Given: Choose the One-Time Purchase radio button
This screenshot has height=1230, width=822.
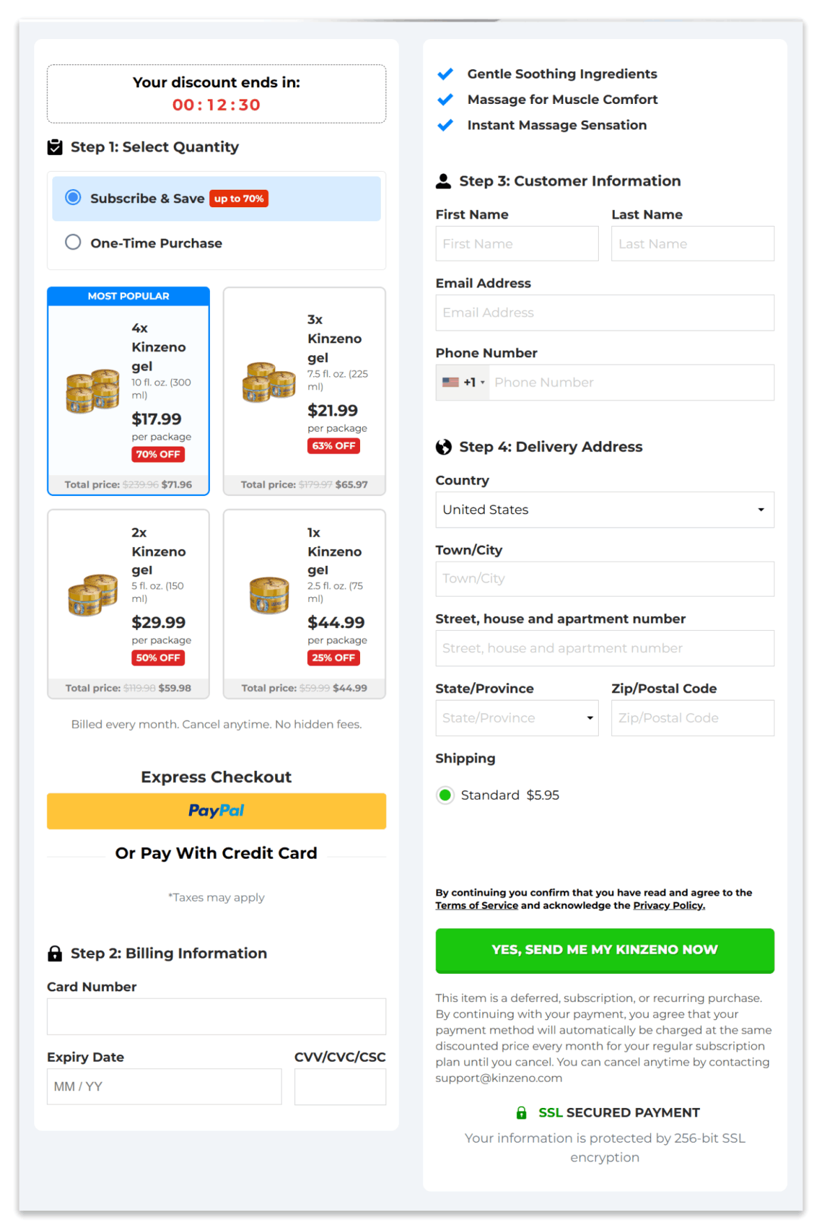Looking at the screenshot, I should pyautogui.click(x=73, y=242).
